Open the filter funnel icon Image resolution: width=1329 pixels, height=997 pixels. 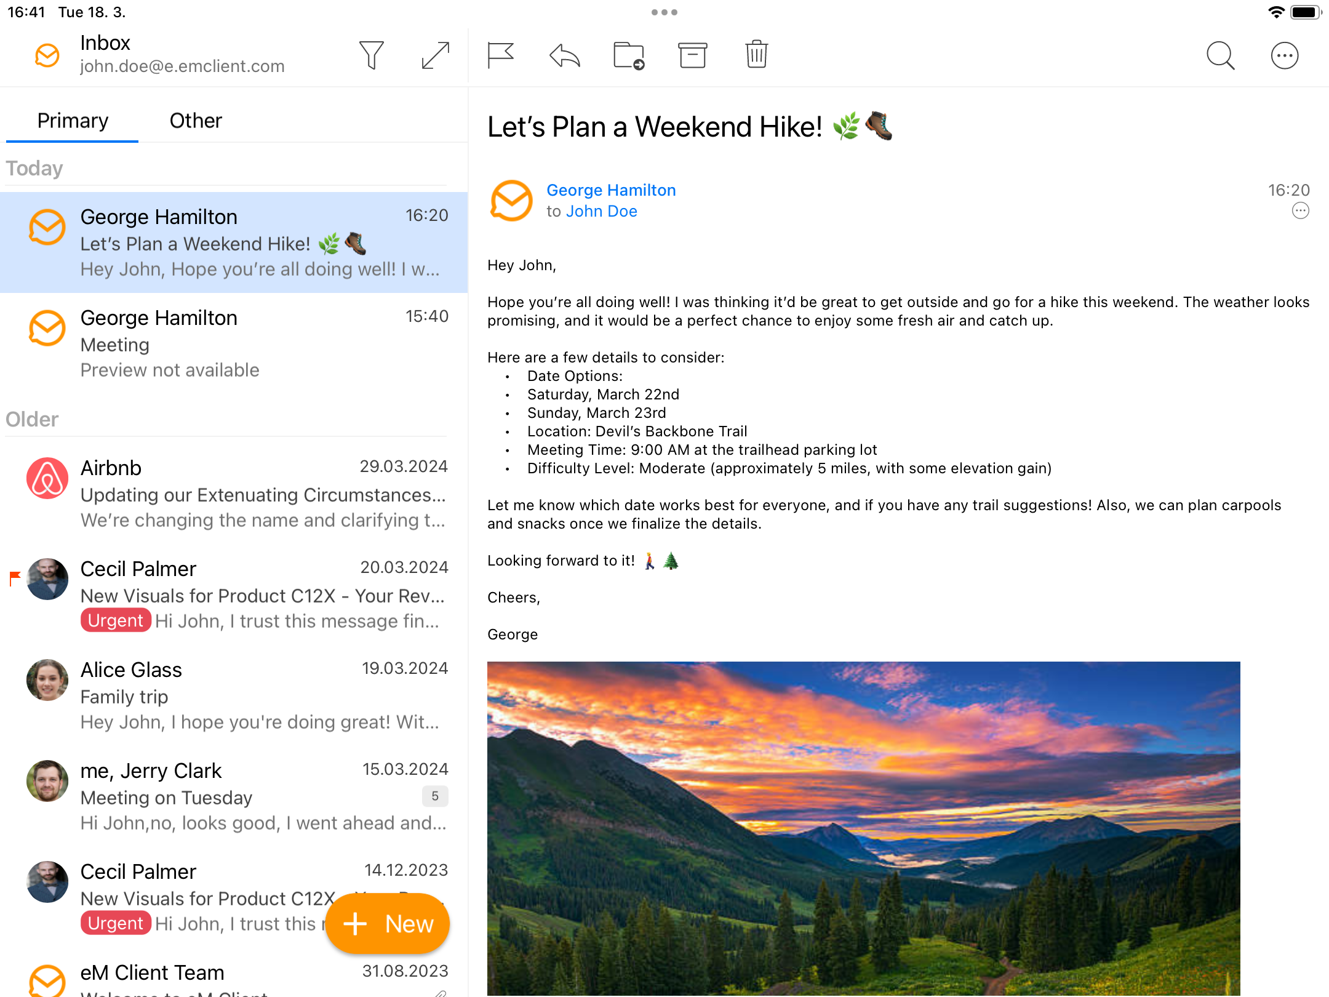[371, 55]
